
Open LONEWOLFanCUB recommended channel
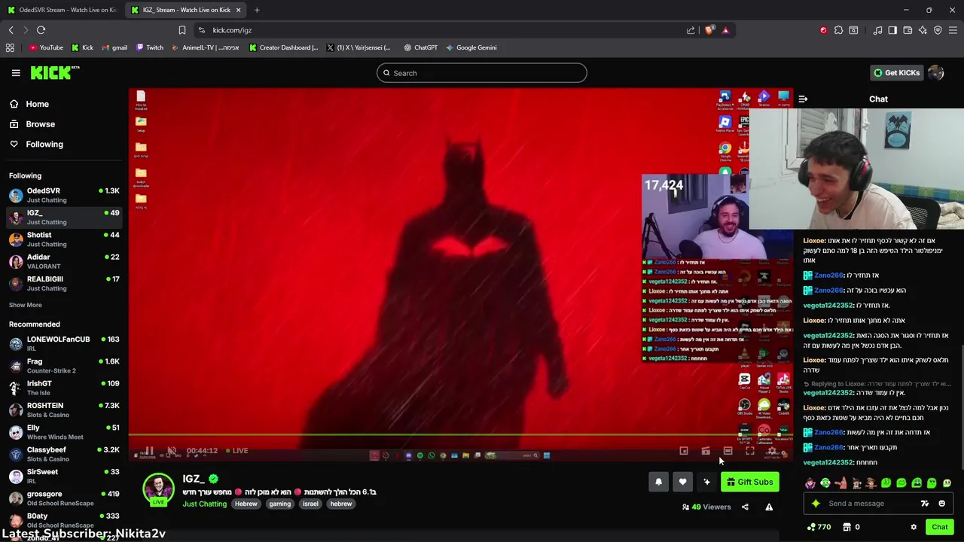64,343
